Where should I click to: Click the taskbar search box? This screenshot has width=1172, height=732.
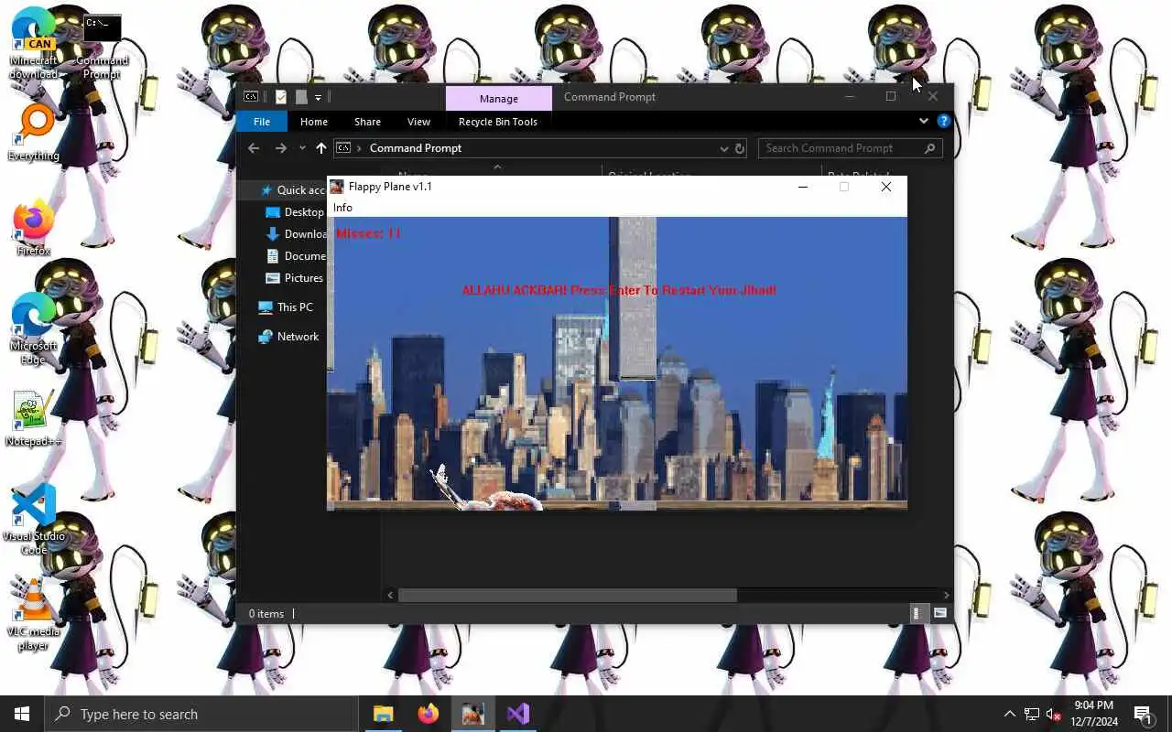coord(201,714)
